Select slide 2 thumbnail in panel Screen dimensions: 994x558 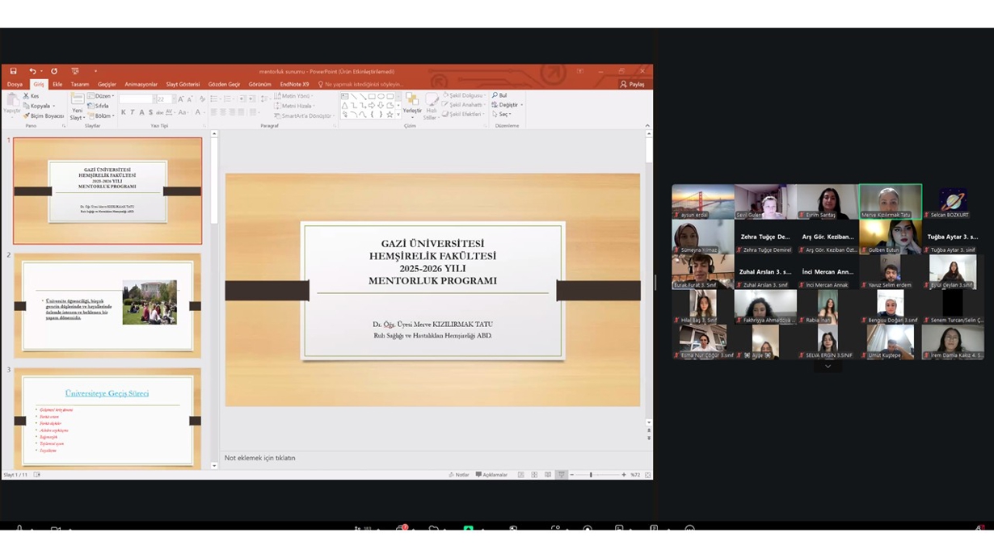point(107,304)
